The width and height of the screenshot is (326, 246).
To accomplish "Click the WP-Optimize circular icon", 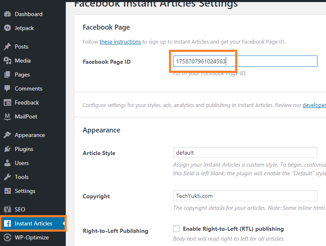I will 7,237.
